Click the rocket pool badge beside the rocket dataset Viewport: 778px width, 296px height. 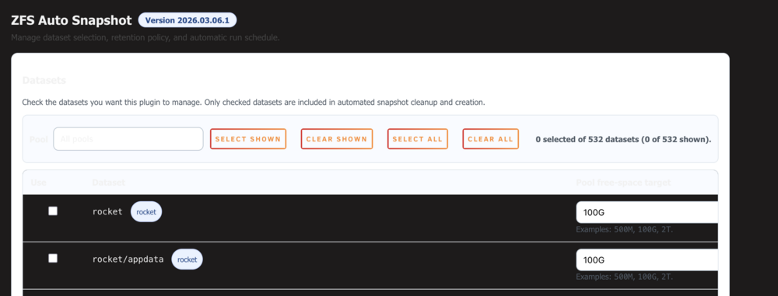pos(146,212)
